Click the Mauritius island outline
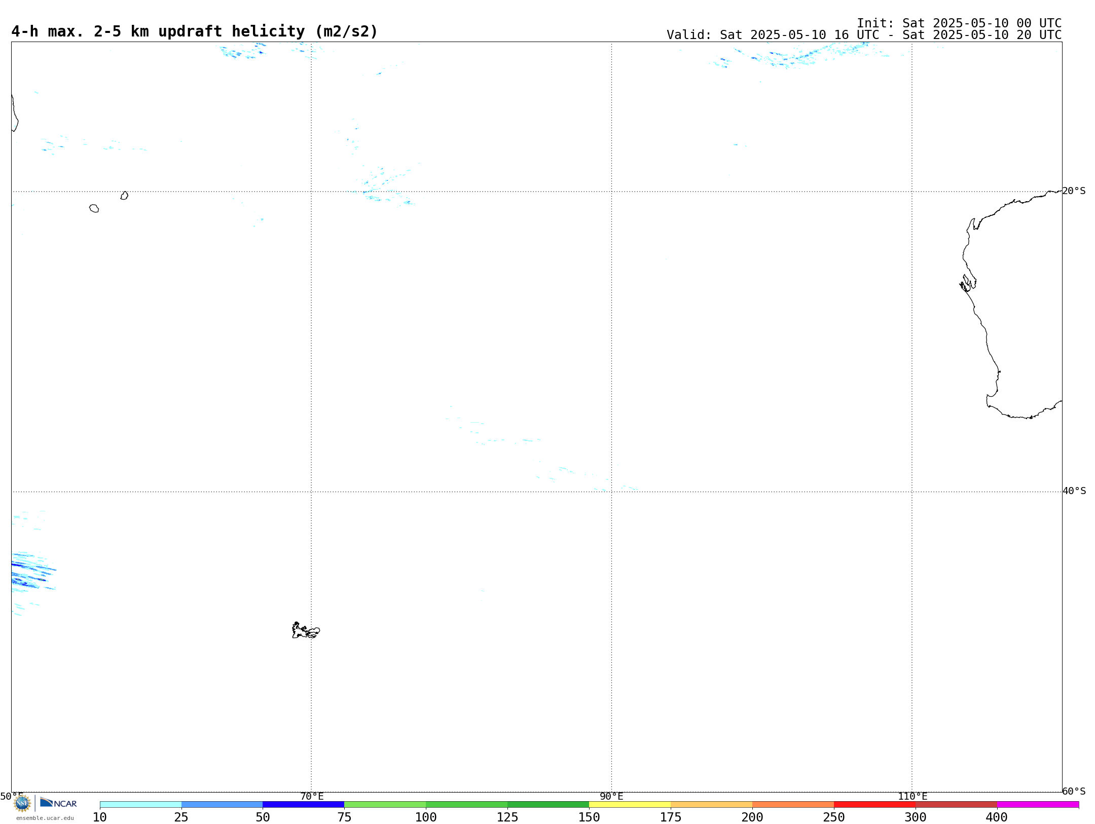This screenshot has height=824, width=1095. (124, 196)
